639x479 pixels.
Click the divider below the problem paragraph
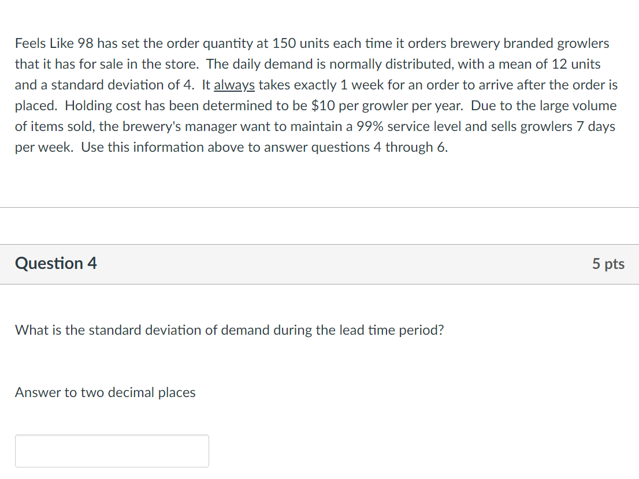(x=319, y=207)
